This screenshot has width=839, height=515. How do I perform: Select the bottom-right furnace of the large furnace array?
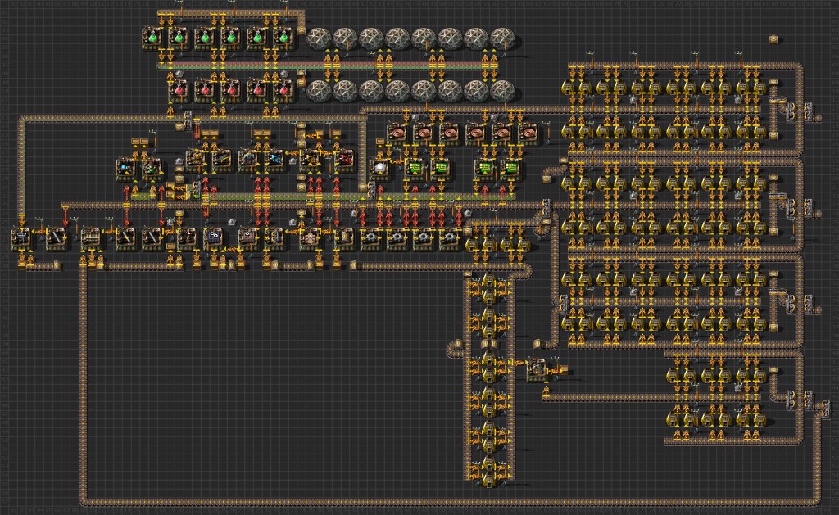[x=760, y=418]
